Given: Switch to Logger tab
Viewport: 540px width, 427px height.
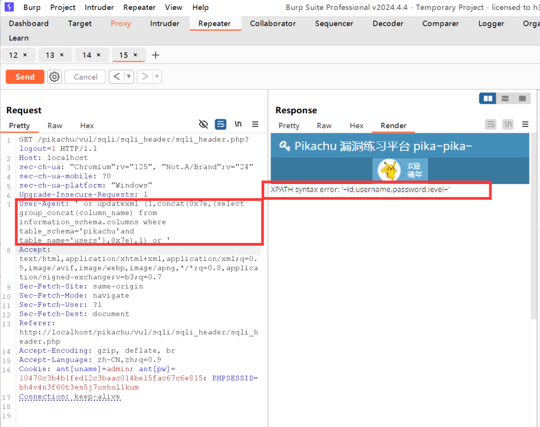Looking at the screenshot, I should click(x=491, y=23).
